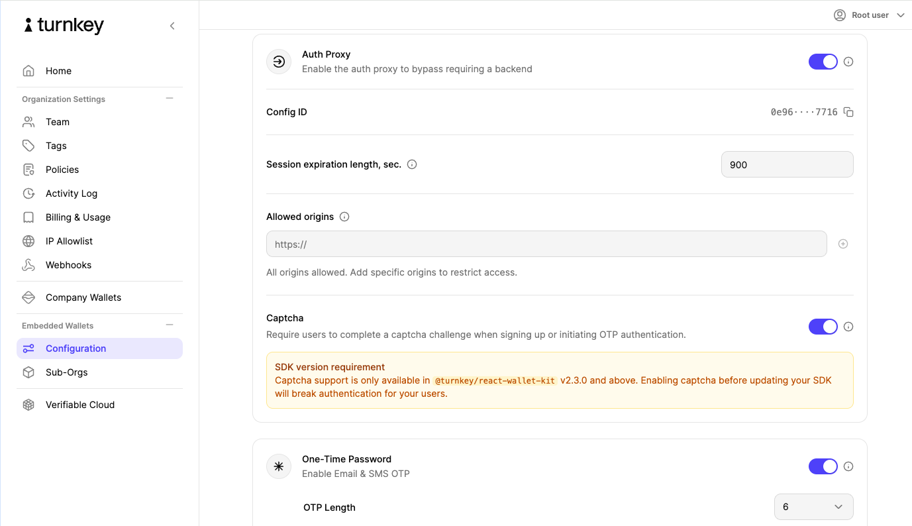Go to Webhooks

[99, 265]
